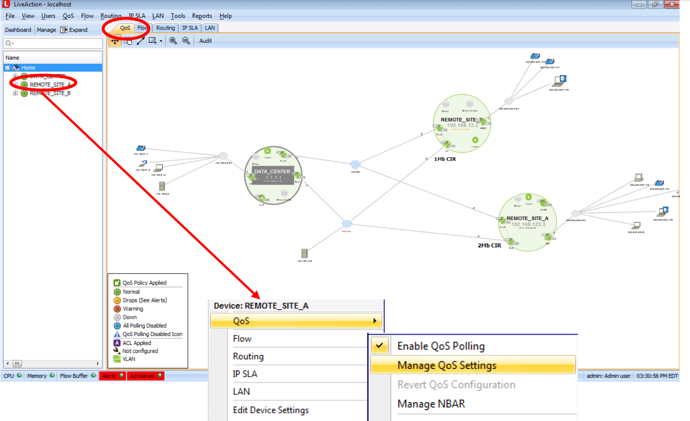The height and width of the screenshot is (421, 690).
Task: Click the Internet cloud icon on map
Action: (x=347, y=223)
